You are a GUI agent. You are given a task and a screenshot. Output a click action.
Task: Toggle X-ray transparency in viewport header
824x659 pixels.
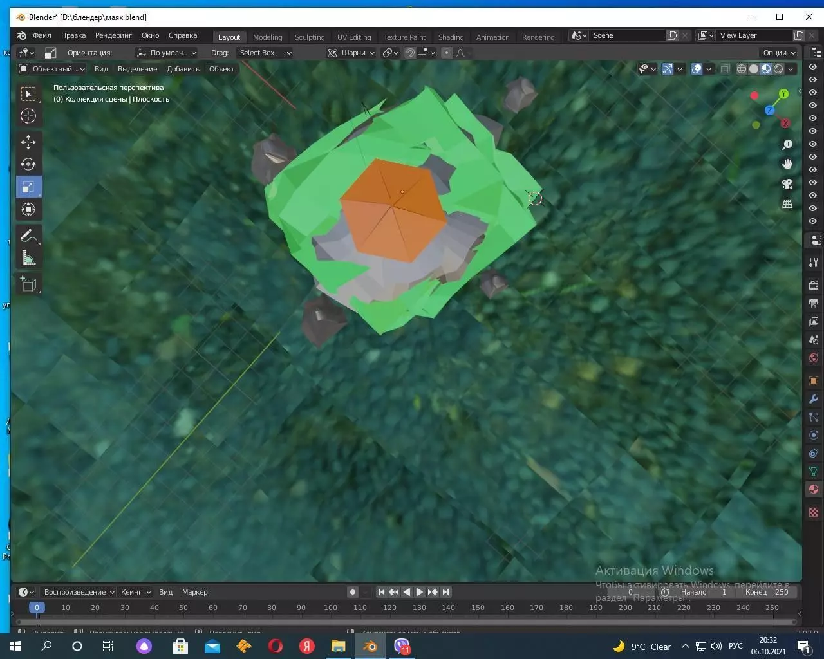[725, 69]
